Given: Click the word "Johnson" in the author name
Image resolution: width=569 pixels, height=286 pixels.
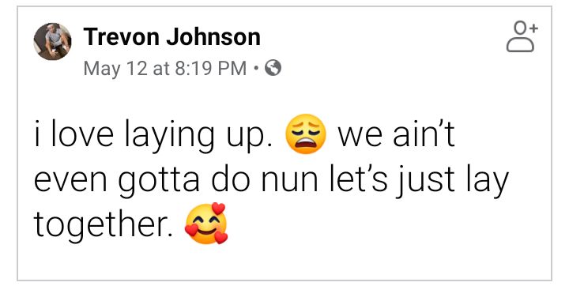Looking at the screenshot, I should coord(213,36).
